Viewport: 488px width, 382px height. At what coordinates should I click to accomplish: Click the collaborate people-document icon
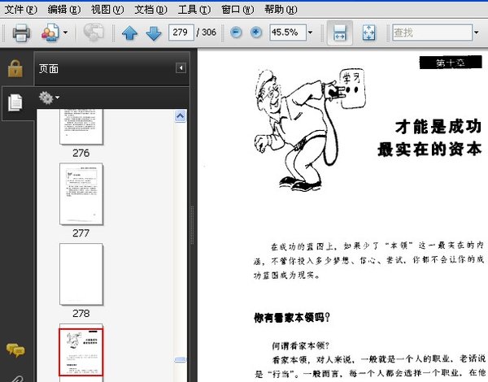[50, 33]
